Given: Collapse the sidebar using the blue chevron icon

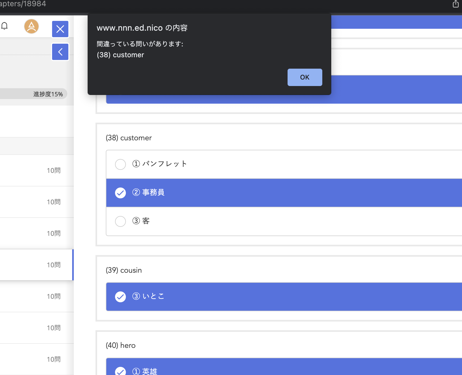Looking at the screenshot, I should click(60, 52).
